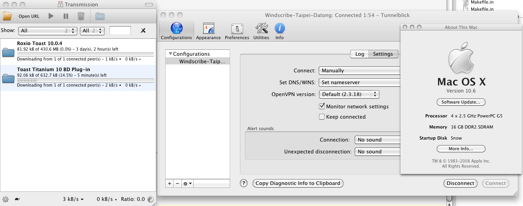Resume selected torrents with play icon
523x206 pixels.
coord(51,16)
